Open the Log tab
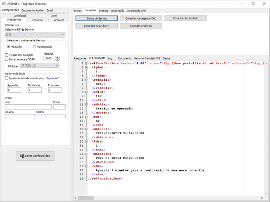270x202 pixels. pos(111,58)
